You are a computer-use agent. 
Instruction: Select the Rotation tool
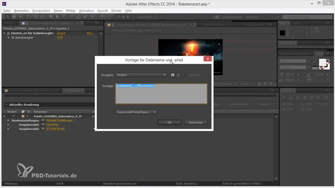[x=29, y=17]
